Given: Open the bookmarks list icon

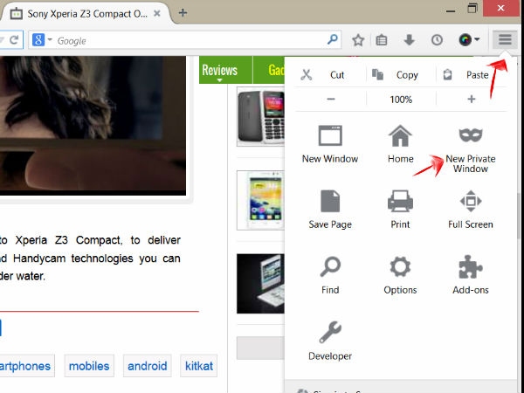Looking at the screenshot, I should click(382, 40).
